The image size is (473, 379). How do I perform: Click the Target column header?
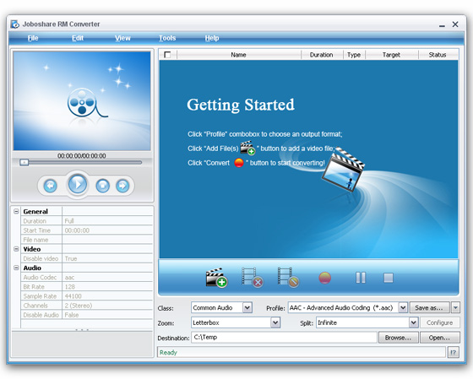pyautogui.click(x=391, y=55)
